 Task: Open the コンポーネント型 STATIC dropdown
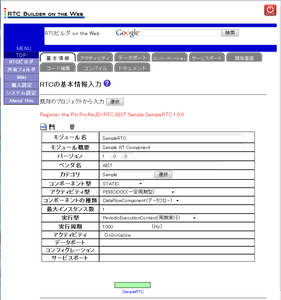point(122,184)
